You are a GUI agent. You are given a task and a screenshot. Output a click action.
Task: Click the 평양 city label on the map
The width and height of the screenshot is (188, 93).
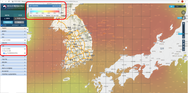[x=64, y=16]
